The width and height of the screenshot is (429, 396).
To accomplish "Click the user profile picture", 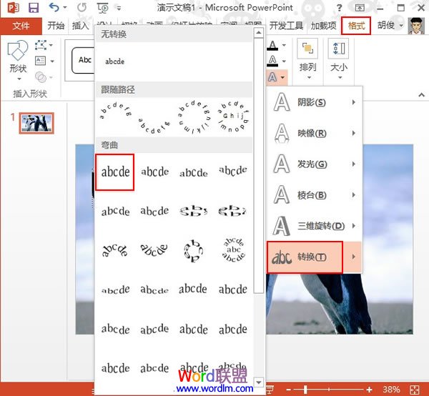I will click(x=416, y=26).
